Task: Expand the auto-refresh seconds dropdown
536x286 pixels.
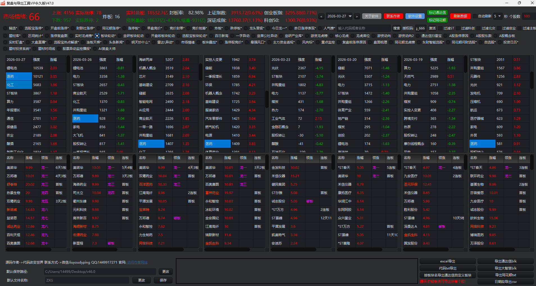Action: (x=498, y=16)
